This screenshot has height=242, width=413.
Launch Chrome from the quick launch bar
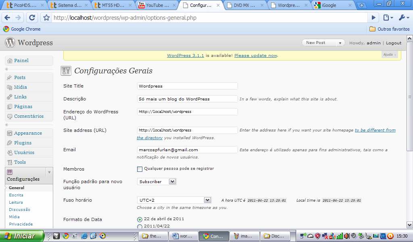[x=66, y=236]
